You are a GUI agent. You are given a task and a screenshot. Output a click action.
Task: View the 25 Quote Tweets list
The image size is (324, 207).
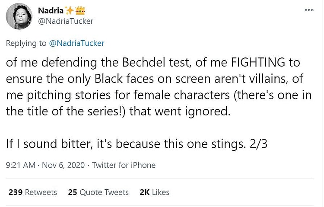(98, 192)
